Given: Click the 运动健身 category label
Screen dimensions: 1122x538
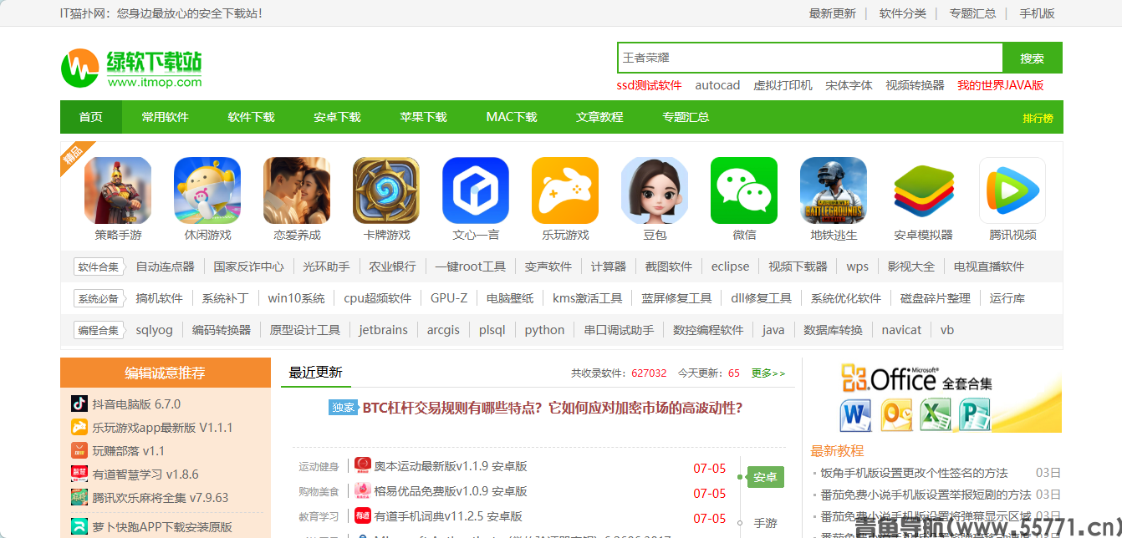Looking at the screenshot, I should coord(319,467).
